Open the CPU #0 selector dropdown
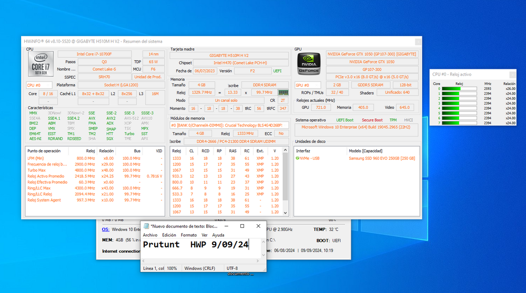 coord(39,85)
